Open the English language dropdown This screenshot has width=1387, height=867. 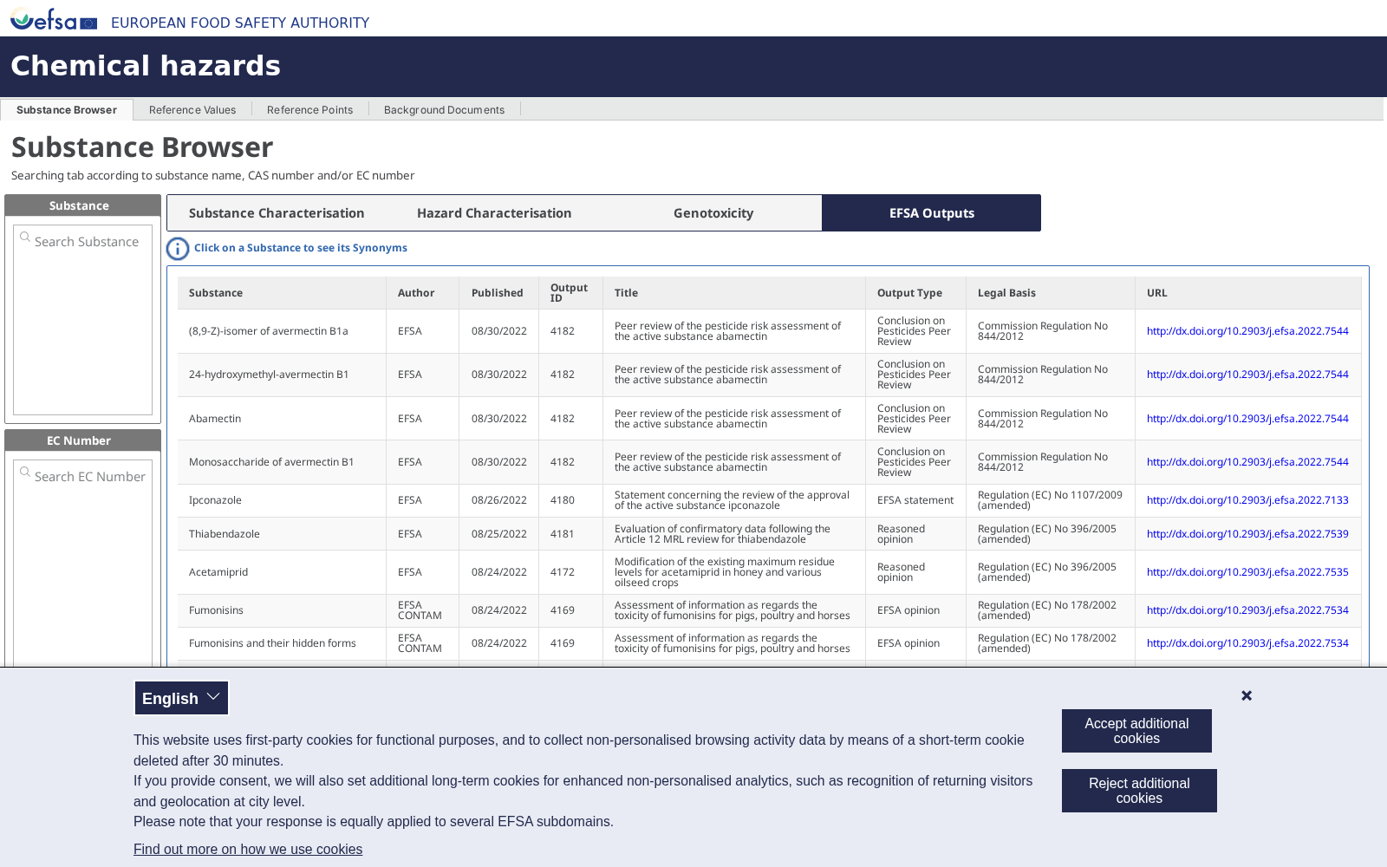coord(181,698)
